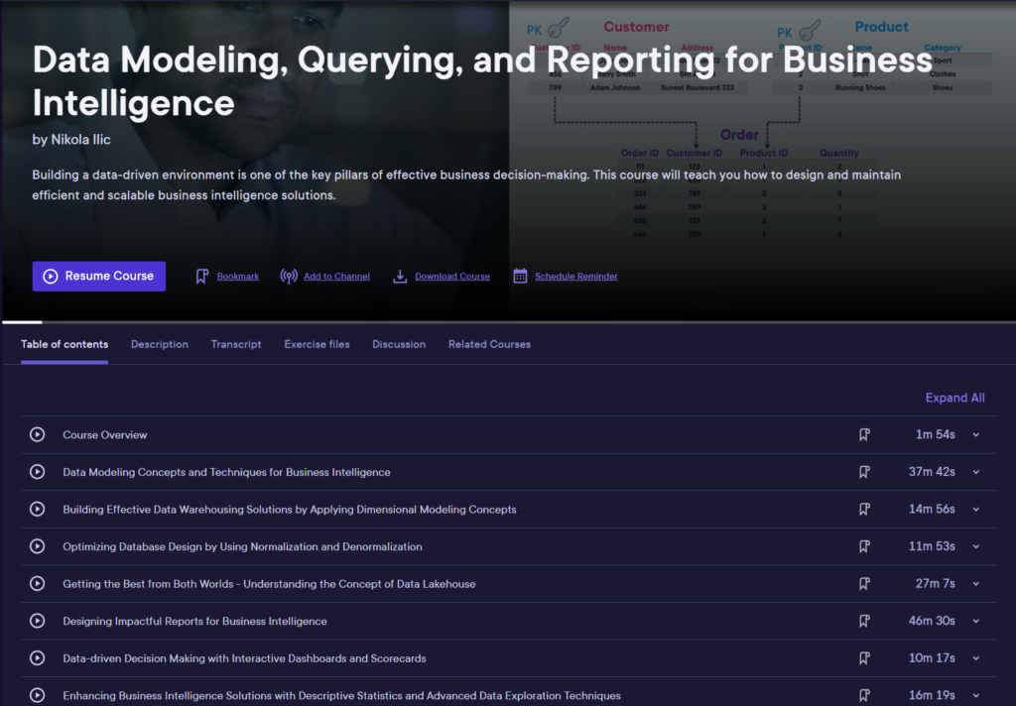This screenshot has height=706, width=1016.
Task: Open the Download Course link
Action: (x=452, y=277)
